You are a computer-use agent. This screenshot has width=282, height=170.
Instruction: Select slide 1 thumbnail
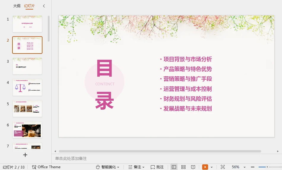coord(27,24)
